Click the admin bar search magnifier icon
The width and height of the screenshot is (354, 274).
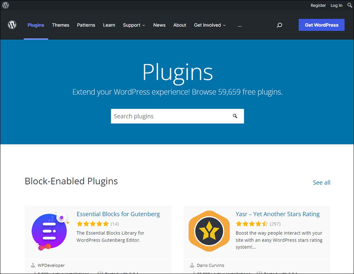349,5
